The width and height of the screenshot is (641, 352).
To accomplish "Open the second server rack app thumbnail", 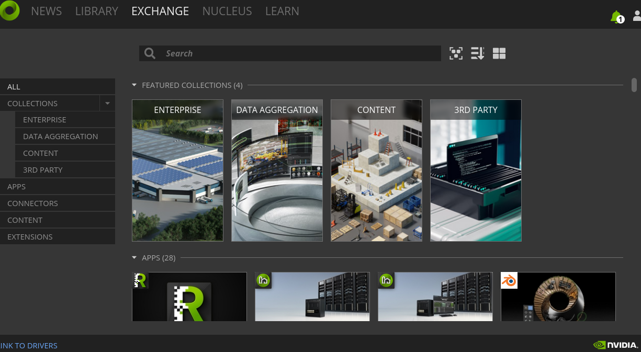I will coord(435,297).
